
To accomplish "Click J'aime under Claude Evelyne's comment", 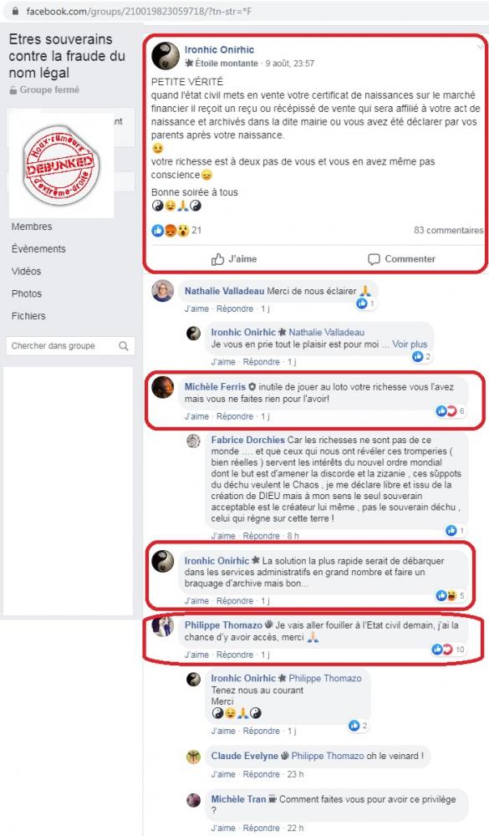I will coord(223,774).
